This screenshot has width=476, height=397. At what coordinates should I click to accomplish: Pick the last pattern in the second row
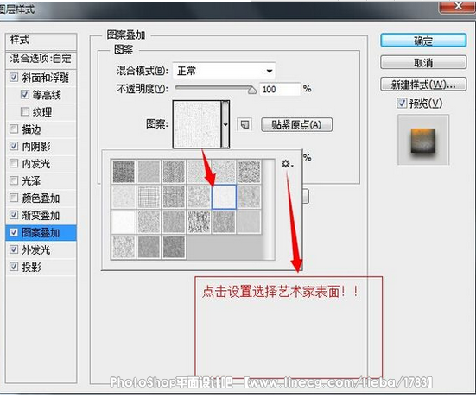[250, 197]
